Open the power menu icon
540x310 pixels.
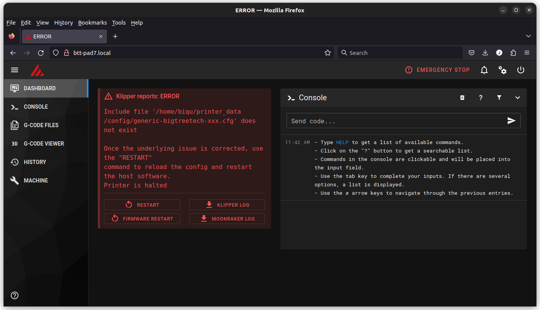521,70
